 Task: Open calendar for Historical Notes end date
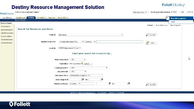point(129,83)
